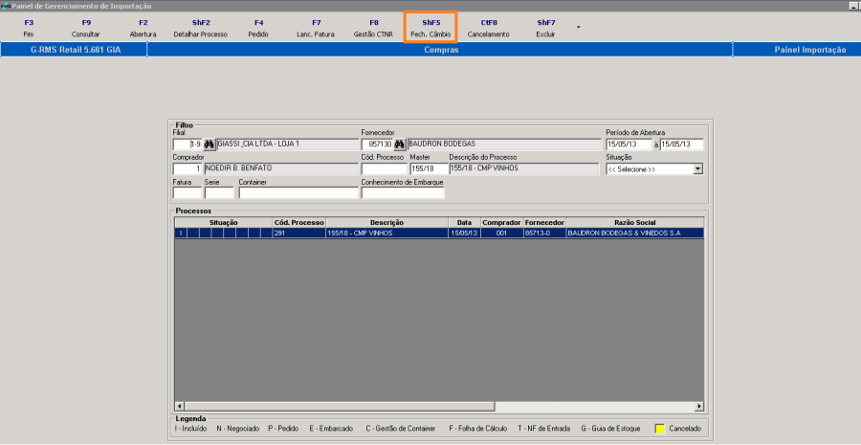Screen dimensions: 861x445
Task: Choose CtF8 Cancelamento
Action: 488,29
